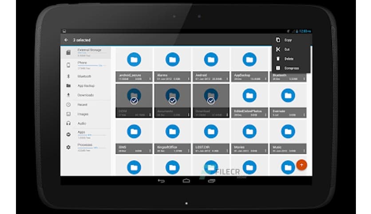Open the AppBackup folder icon in grid
This screenshot has height=214, width=371.
point(249,59)
